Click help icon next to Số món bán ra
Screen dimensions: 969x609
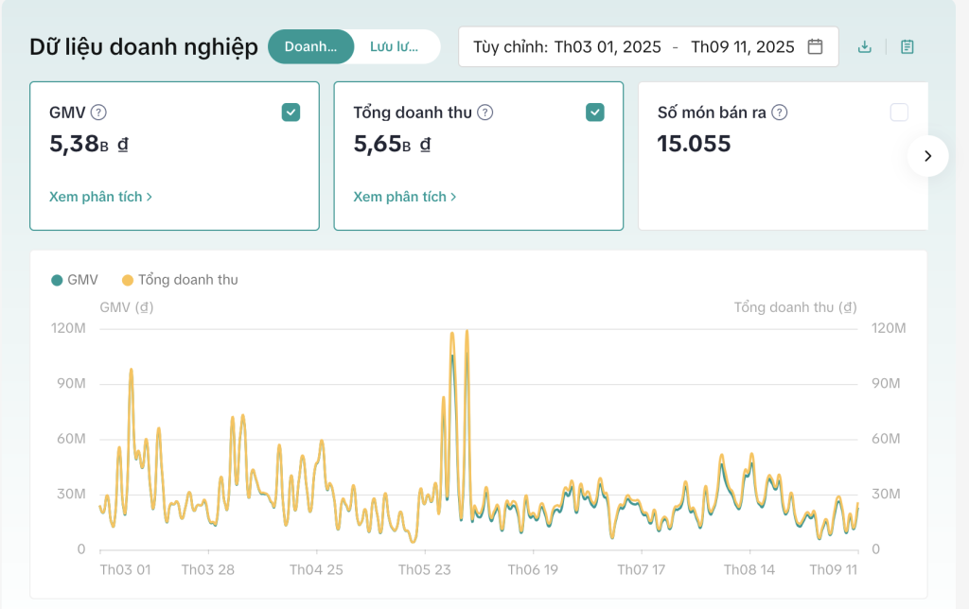(x=779, y=113)
